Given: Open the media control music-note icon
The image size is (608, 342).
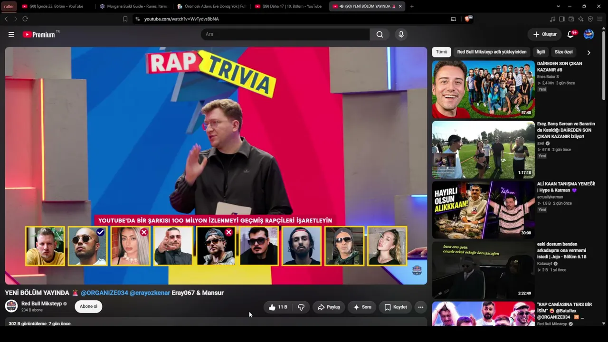Looking at the screenshot, I should [x=552, y=19].
